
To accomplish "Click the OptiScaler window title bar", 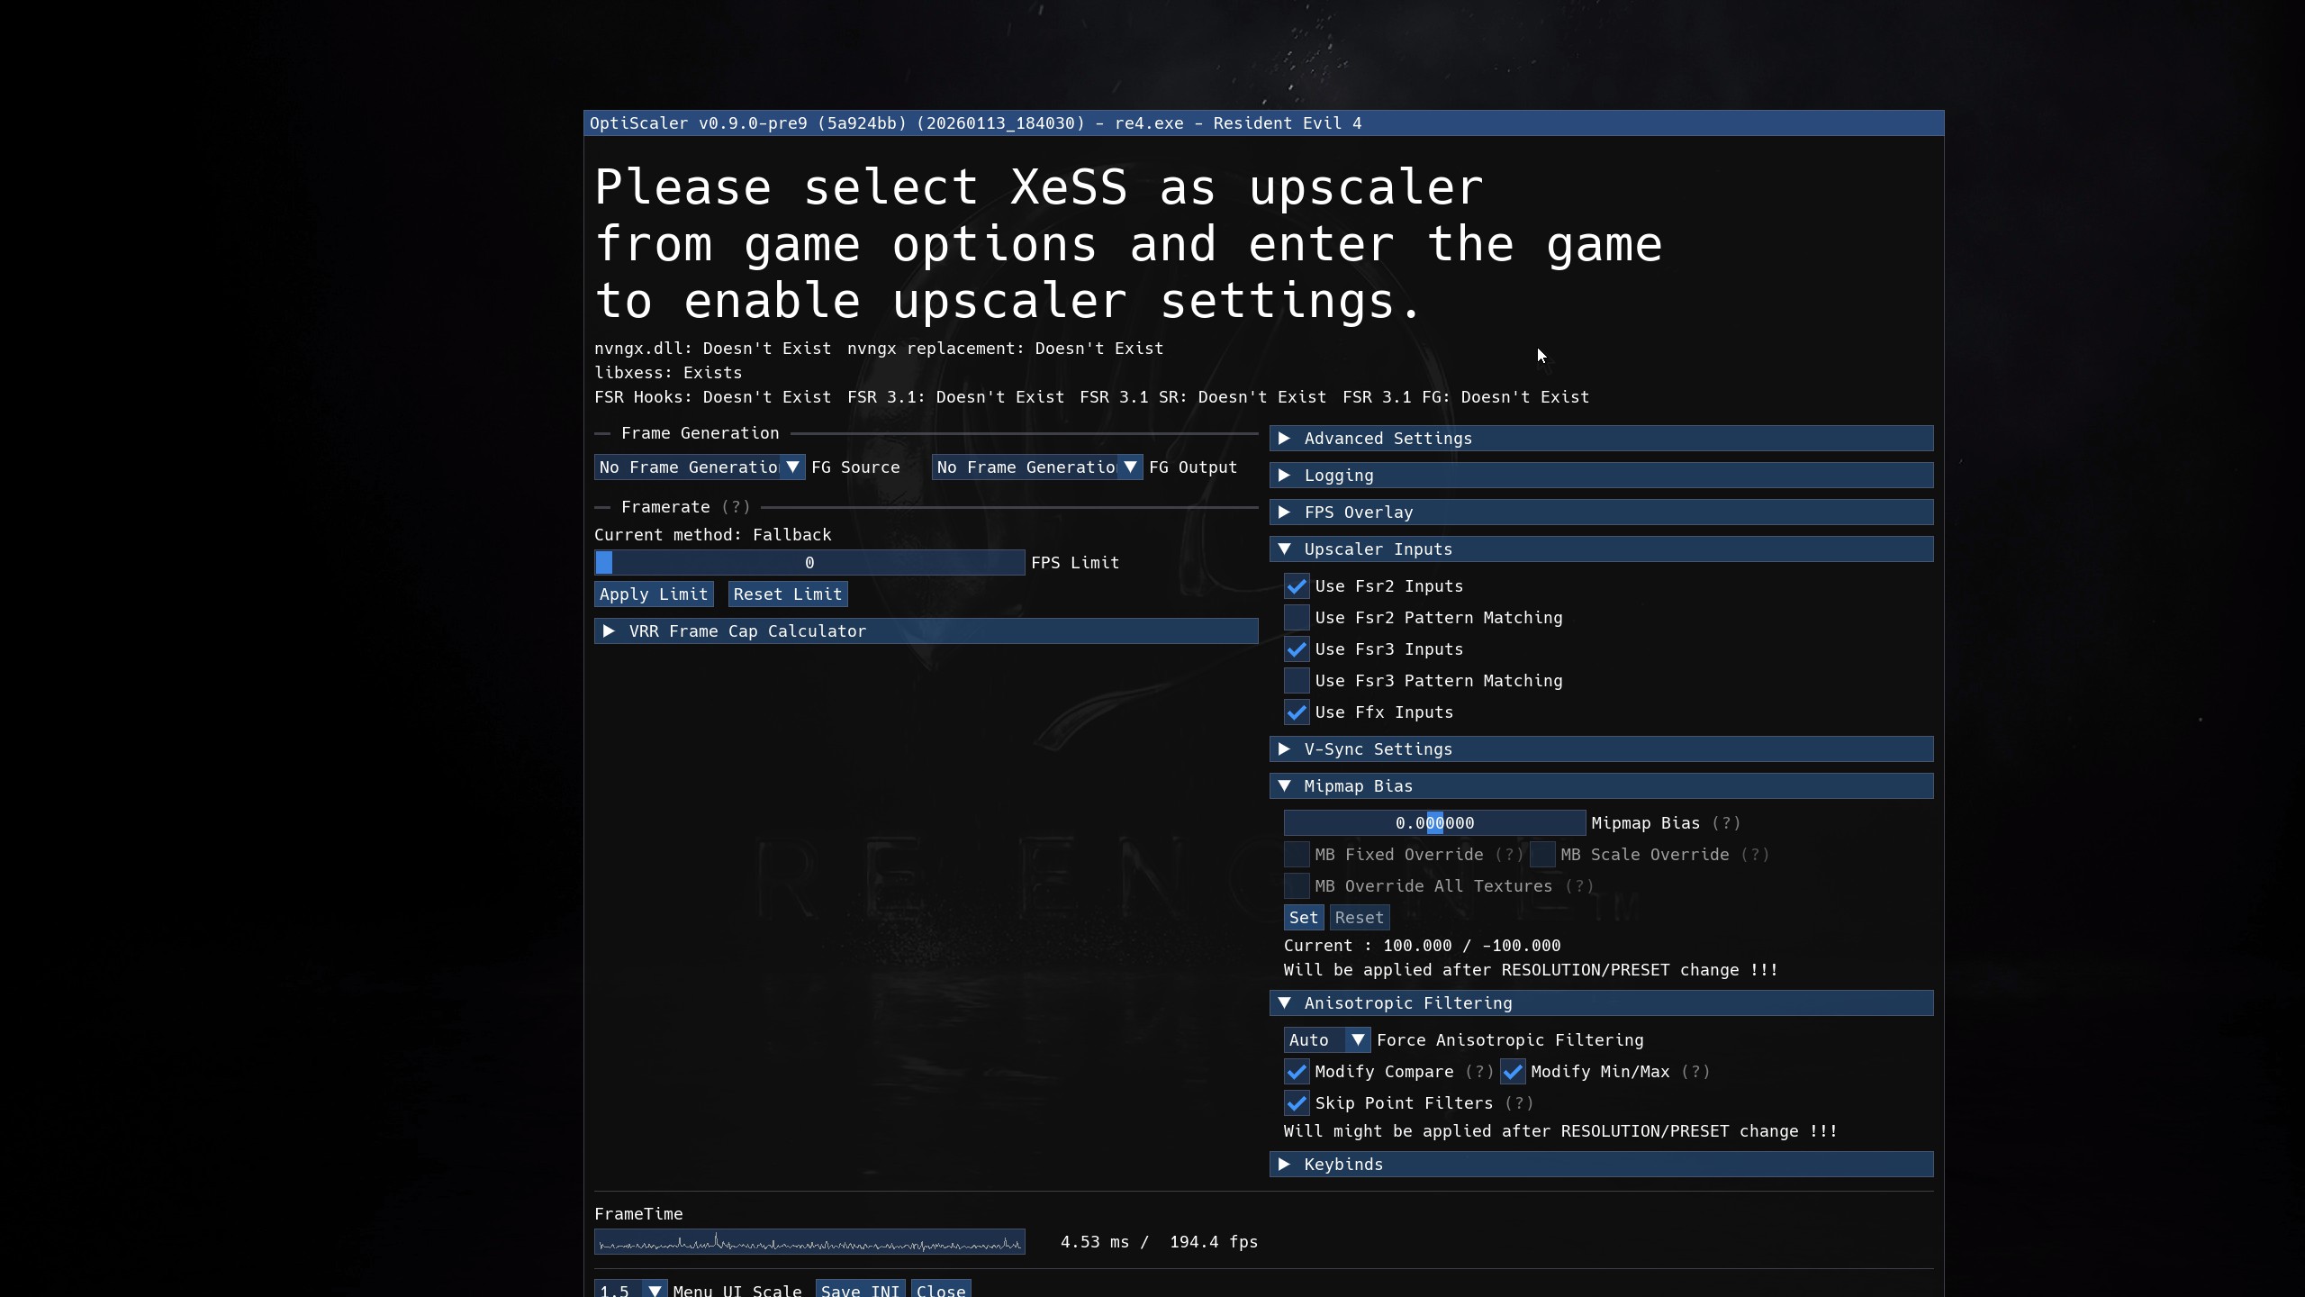I will pos(1263,123).
